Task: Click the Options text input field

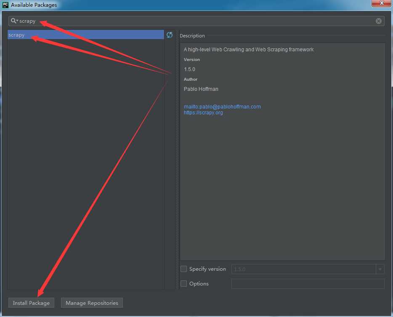Action: coord(308,284)
